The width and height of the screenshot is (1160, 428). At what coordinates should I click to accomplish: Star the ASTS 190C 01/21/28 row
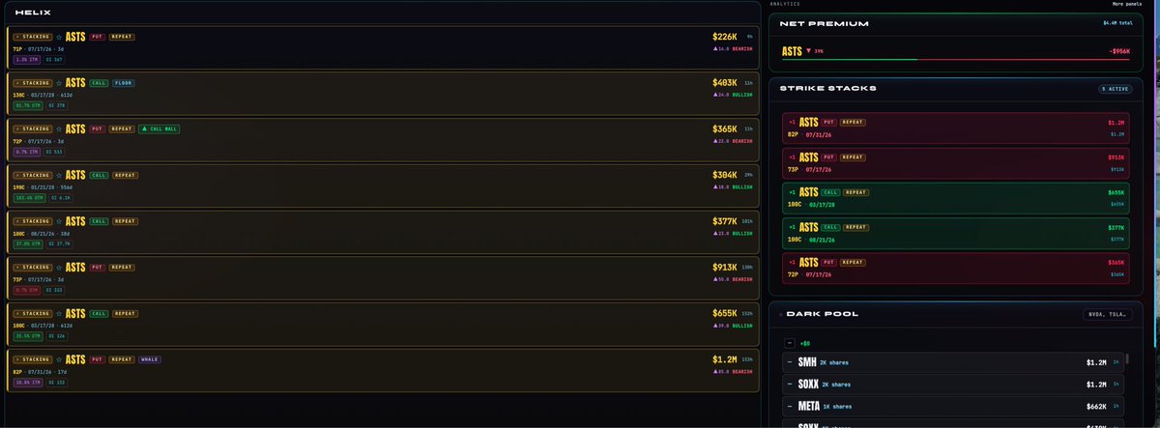(x=59, y=175)
